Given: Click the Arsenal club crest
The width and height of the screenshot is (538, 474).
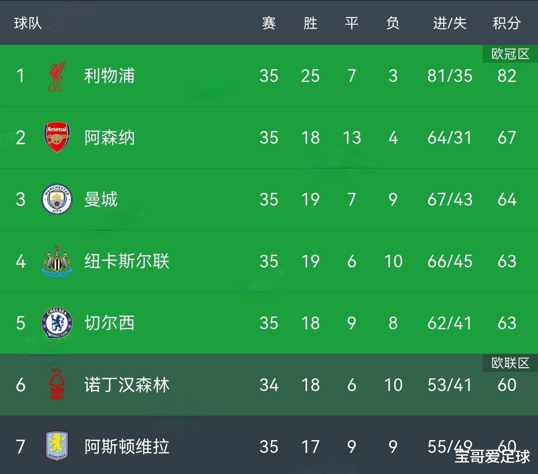Looking at the screenshot, I should tap(57, 137).
